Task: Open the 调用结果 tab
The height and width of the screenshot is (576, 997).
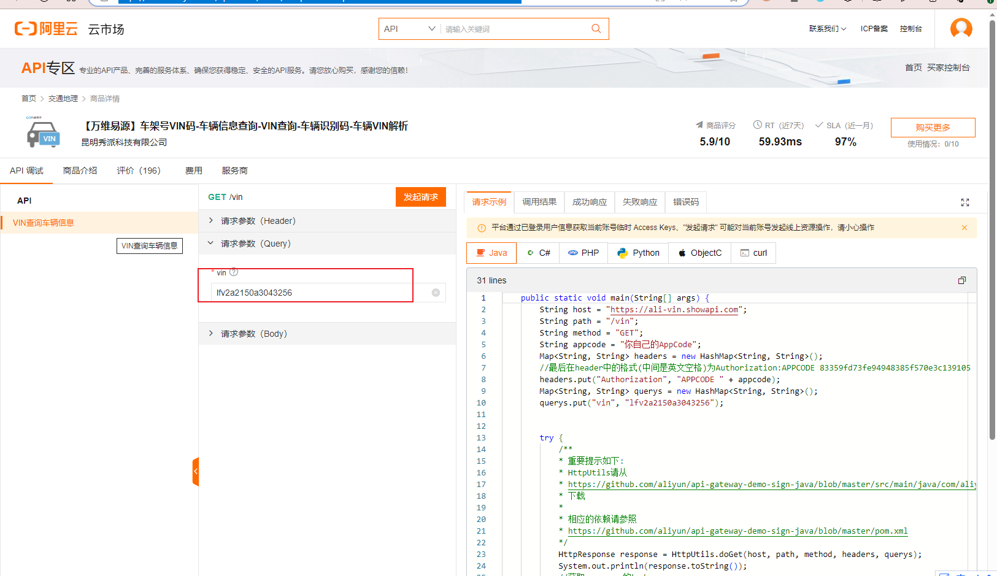Action: (539, 202)
